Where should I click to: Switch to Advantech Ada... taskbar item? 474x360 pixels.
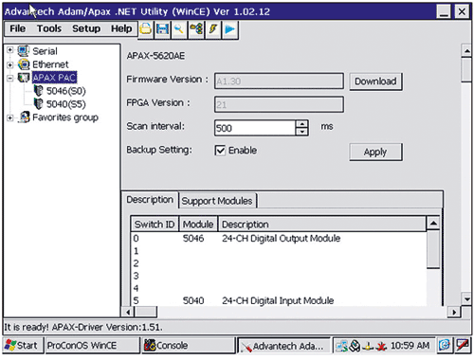coord(283,346)
